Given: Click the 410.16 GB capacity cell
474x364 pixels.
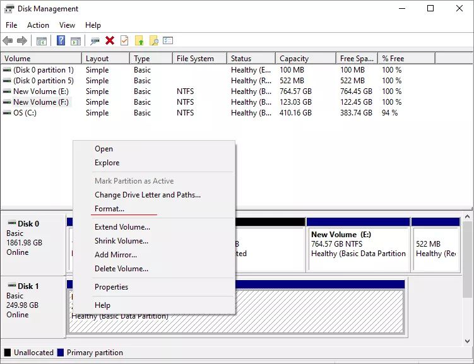Looking at the screenshot, I should [x=295, y=113].
